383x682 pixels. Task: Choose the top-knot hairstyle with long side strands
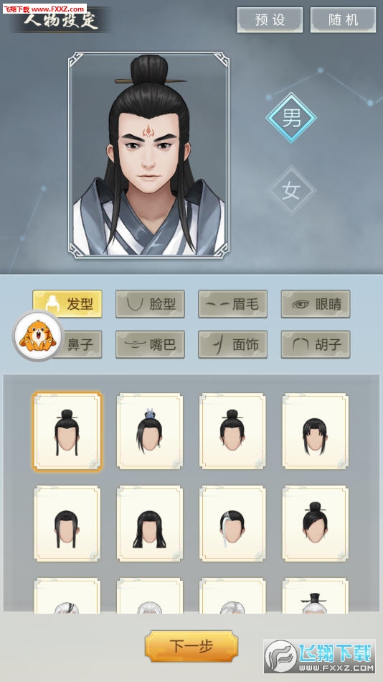pos(67,431)
